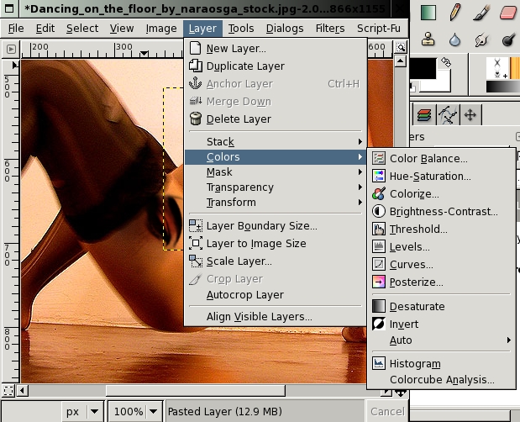Click the Cancel button in status bar
Screen dimensions: 520x422
387,412
